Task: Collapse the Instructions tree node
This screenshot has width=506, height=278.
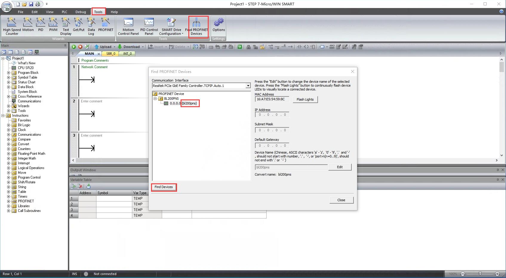Action: click(3, 115)
